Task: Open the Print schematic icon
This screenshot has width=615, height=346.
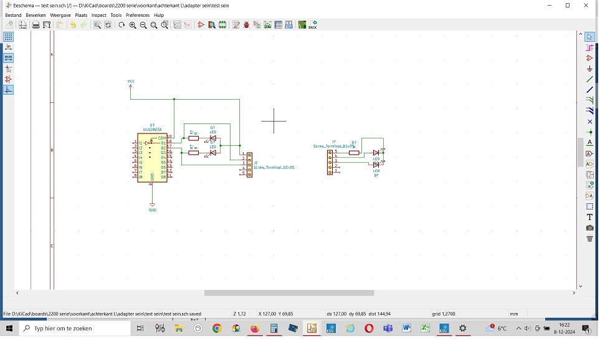Action: tap(36, 25)
